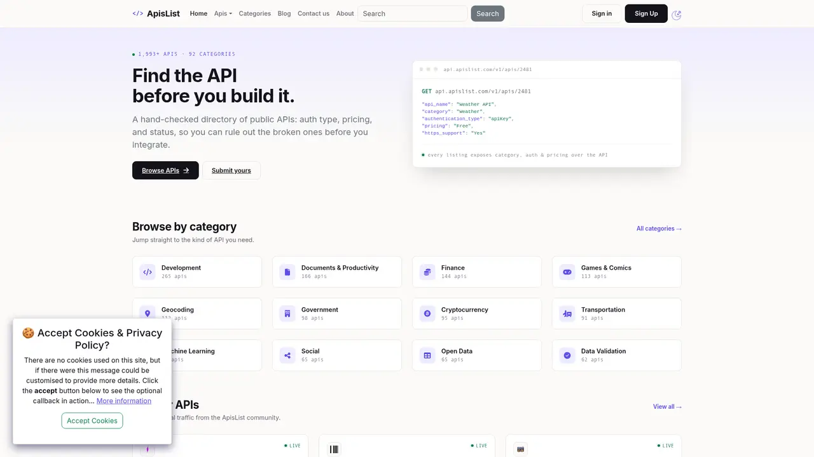The width and height of the screenshot is (814, 457).
Task: Open the All categories link
Action: point(659,228)
